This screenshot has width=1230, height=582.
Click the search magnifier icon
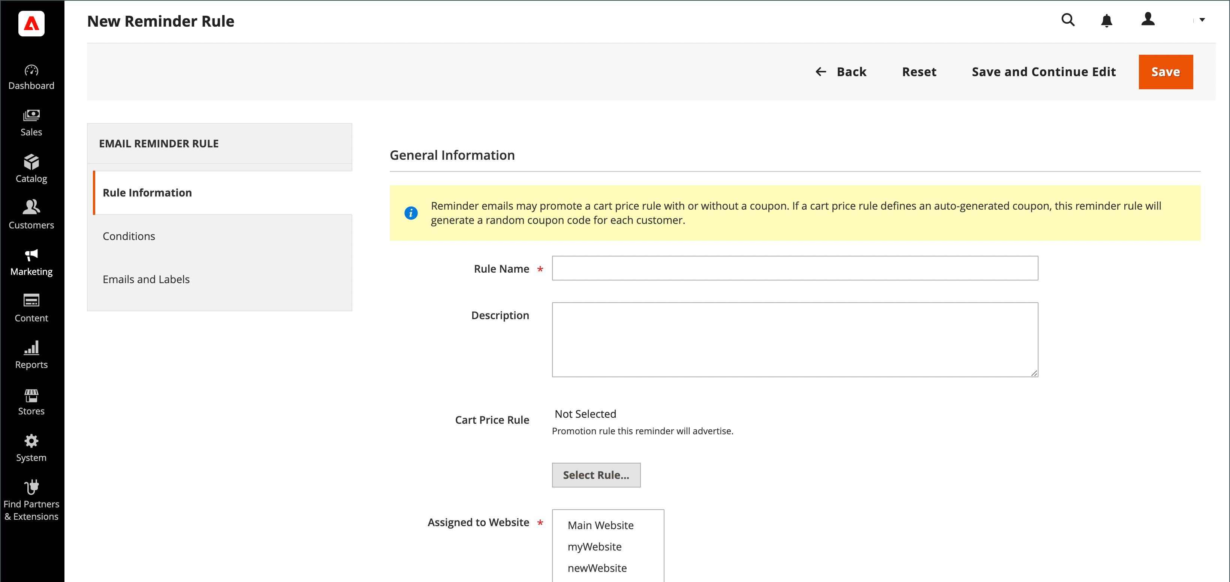[1068, 20]
